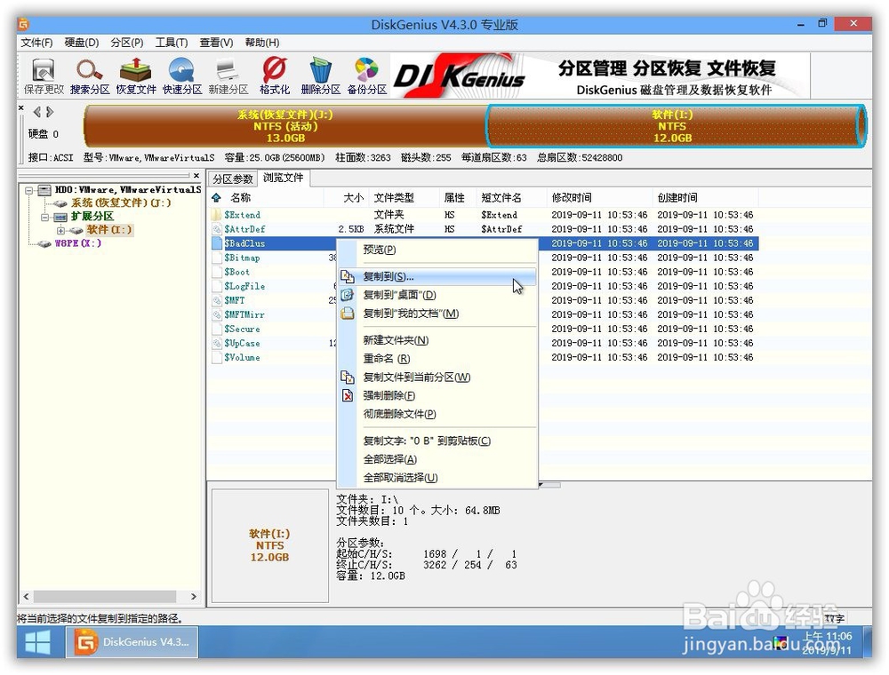Click the horizontal scrollbar below the file list
This screenshot has width=889, height=675.
pos(549,483)
